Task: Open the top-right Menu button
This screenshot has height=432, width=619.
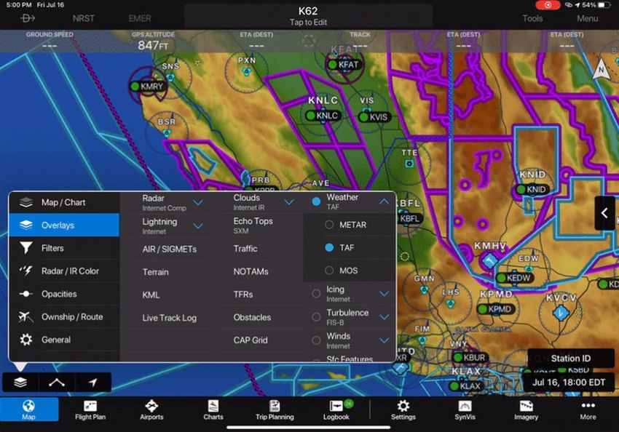Action: click(587, 18)
